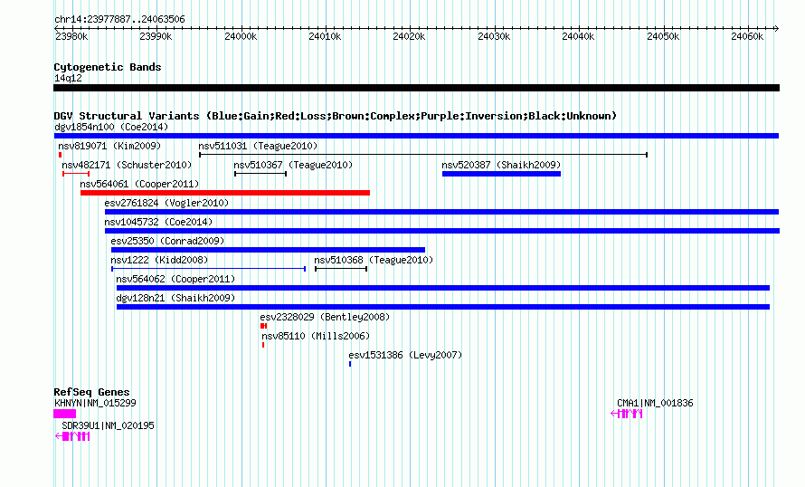The height and width of the screenshot is (487, 805).
Task: Select the nsv510368 (Teague2010) black span
Action: click(341, 269)
